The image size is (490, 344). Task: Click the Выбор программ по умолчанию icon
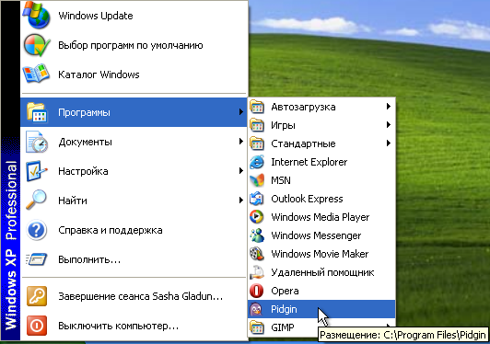[37, 45]
